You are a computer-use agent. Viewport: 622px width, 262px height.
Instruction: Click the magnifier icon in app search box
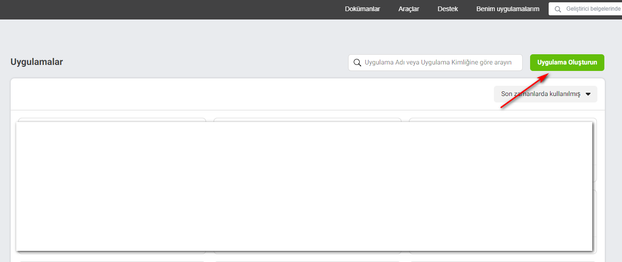coord(357,63)
